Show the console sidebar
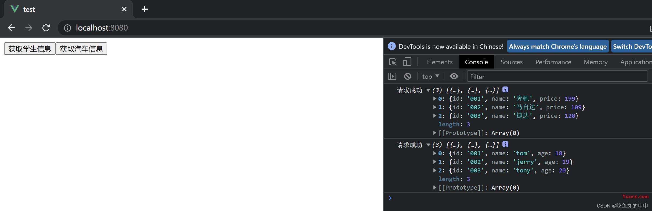652x211 pixels. (392, 76)
